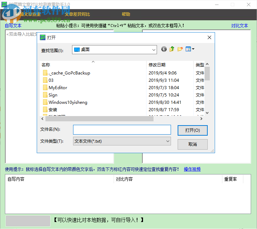The width and height of the screenshot is (257, 229).
Task: Click the scroll down arrow in file list
Action: (207, 113)
